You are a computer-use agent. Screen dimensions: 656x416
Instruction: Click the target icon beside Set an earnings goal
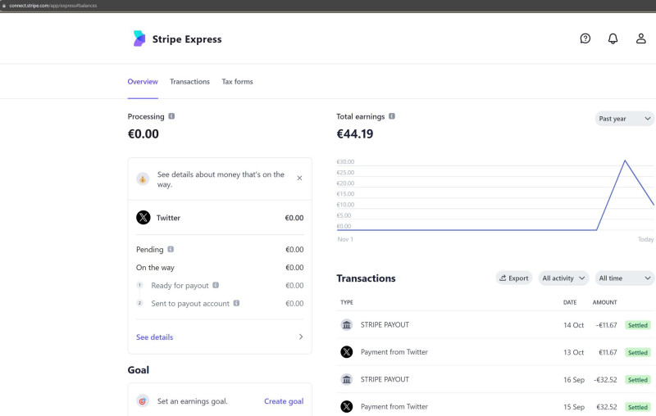coord(143,401)
